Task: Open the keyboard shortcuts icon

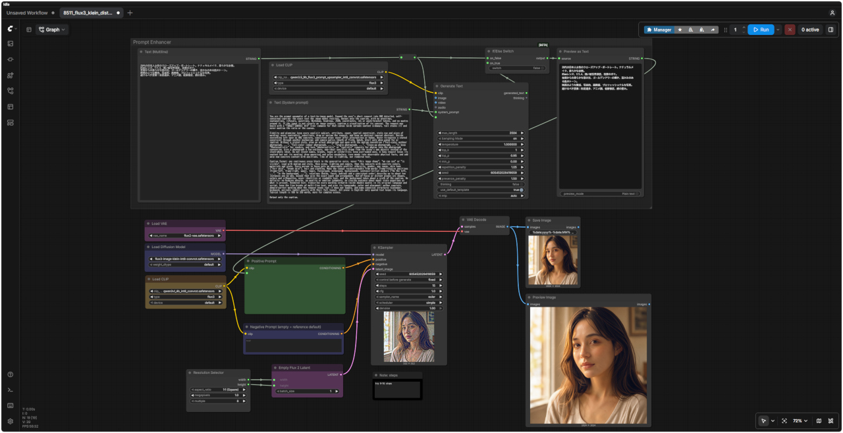Action: tap(11, 405)
